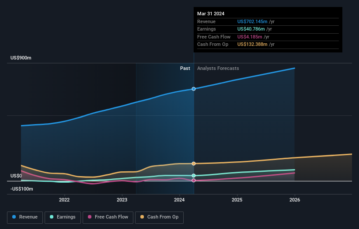Click the Free Cash Flow label in tooltip
The height and width of the screenshot is (229, 359).
214,37
